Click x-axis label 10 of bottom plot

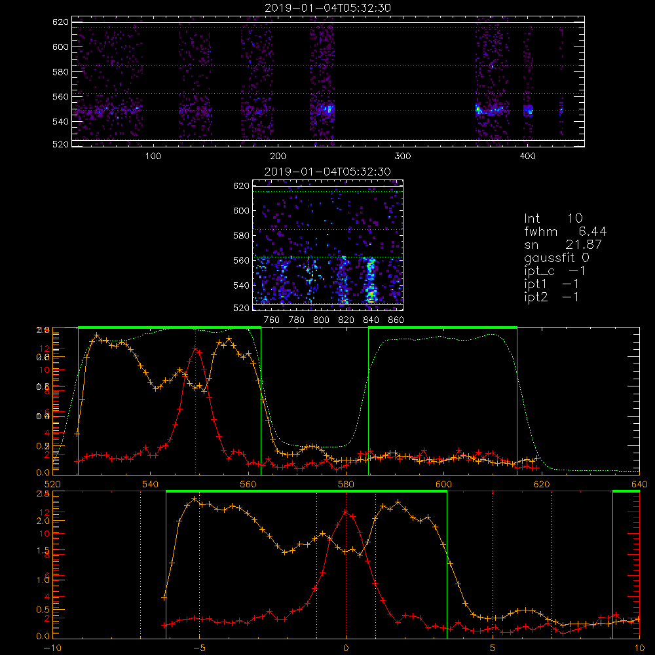[639, 648]
